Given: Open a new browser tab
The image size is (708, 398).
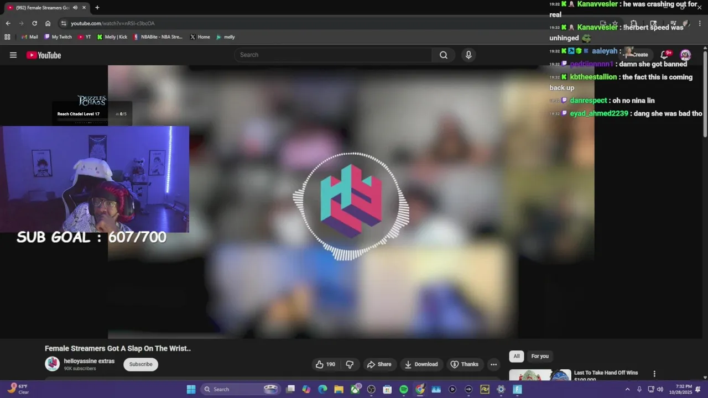Looking at the screenshot, I should point(97,8).
